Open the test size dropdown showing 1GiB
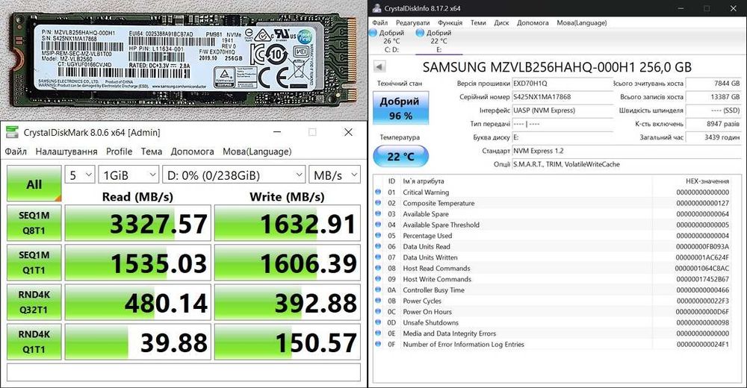This screenshot has width=747, height=388. (128, 175)
